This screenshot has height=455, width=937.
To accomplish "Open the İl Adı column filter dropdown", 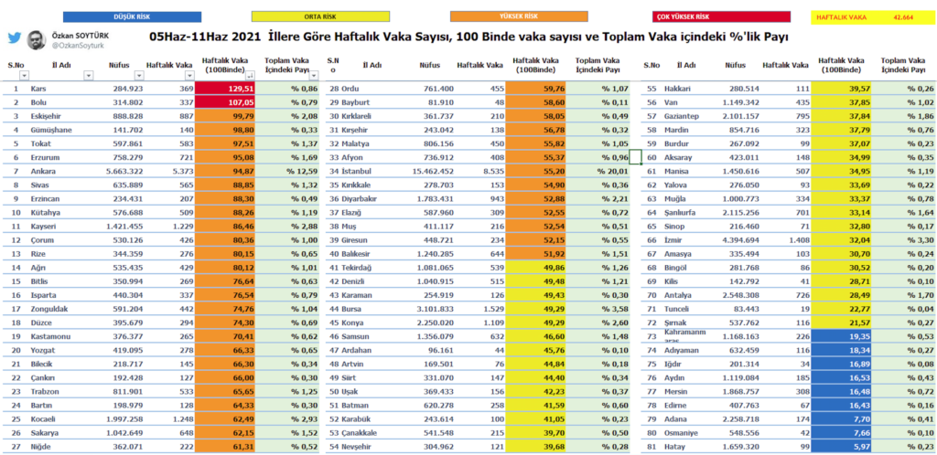I will [x=89, y=76].
